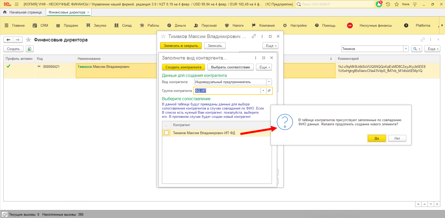Click the copy link icon in Тимаков window
Viewport: 445px width, 218px height.
pos(254,36)
